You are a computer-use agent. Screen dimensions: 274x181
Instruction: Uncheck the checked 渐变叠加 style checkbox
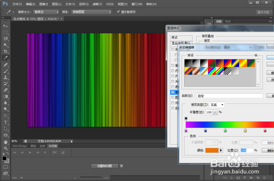tap(173, 92)
